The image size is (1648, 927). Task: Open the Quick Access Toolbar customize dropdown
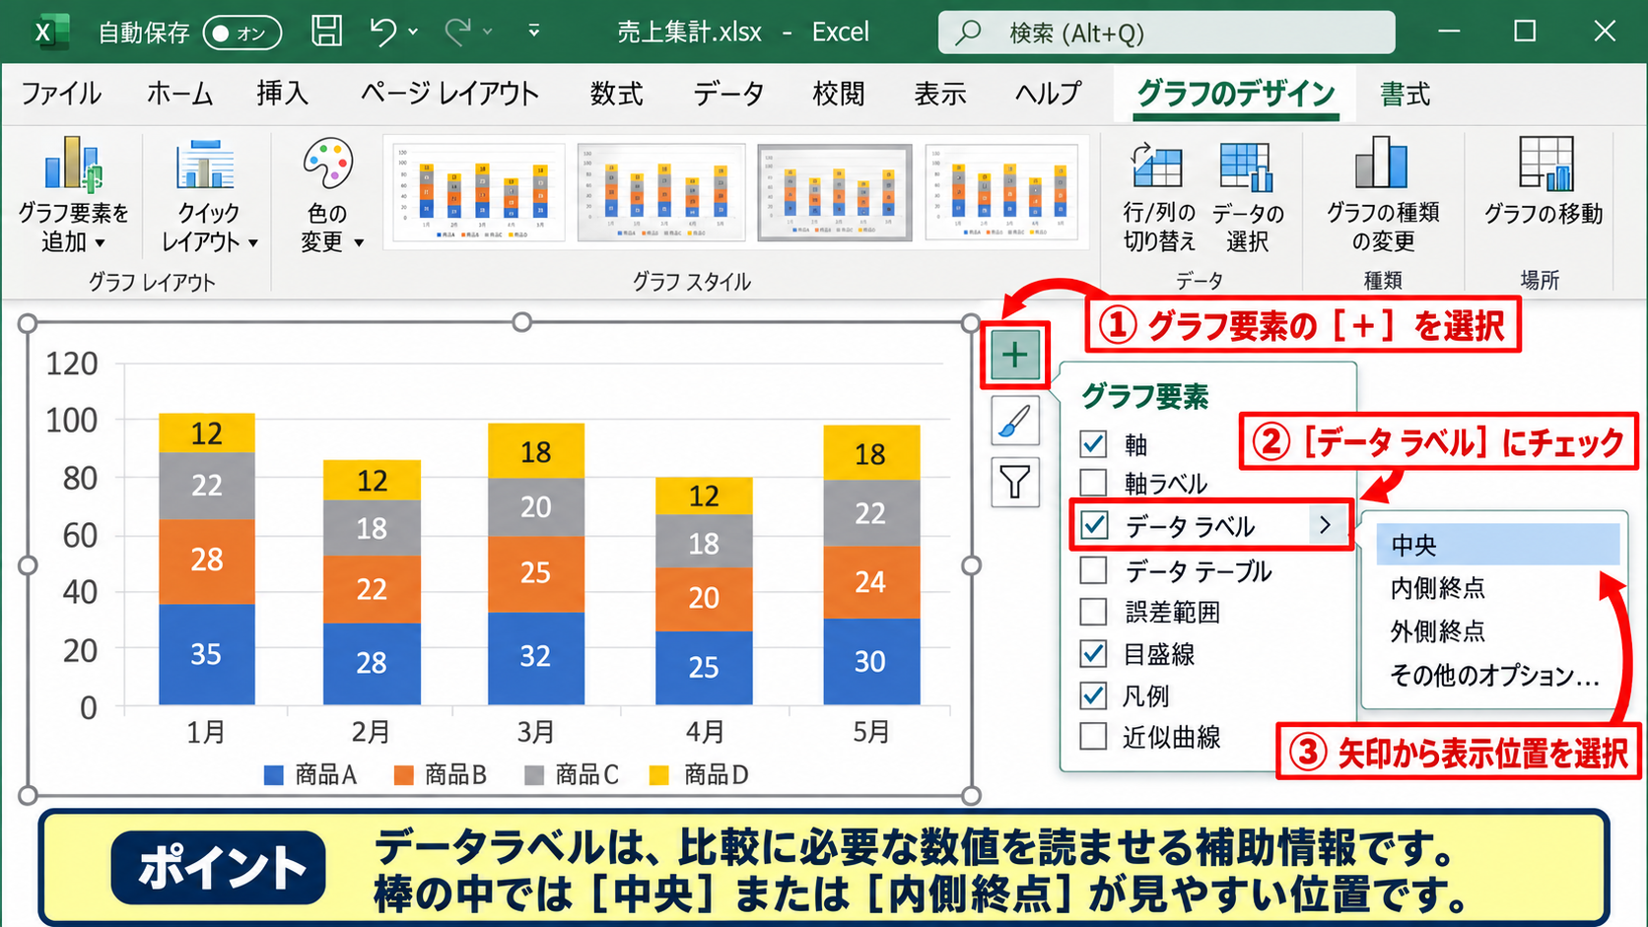534,32
